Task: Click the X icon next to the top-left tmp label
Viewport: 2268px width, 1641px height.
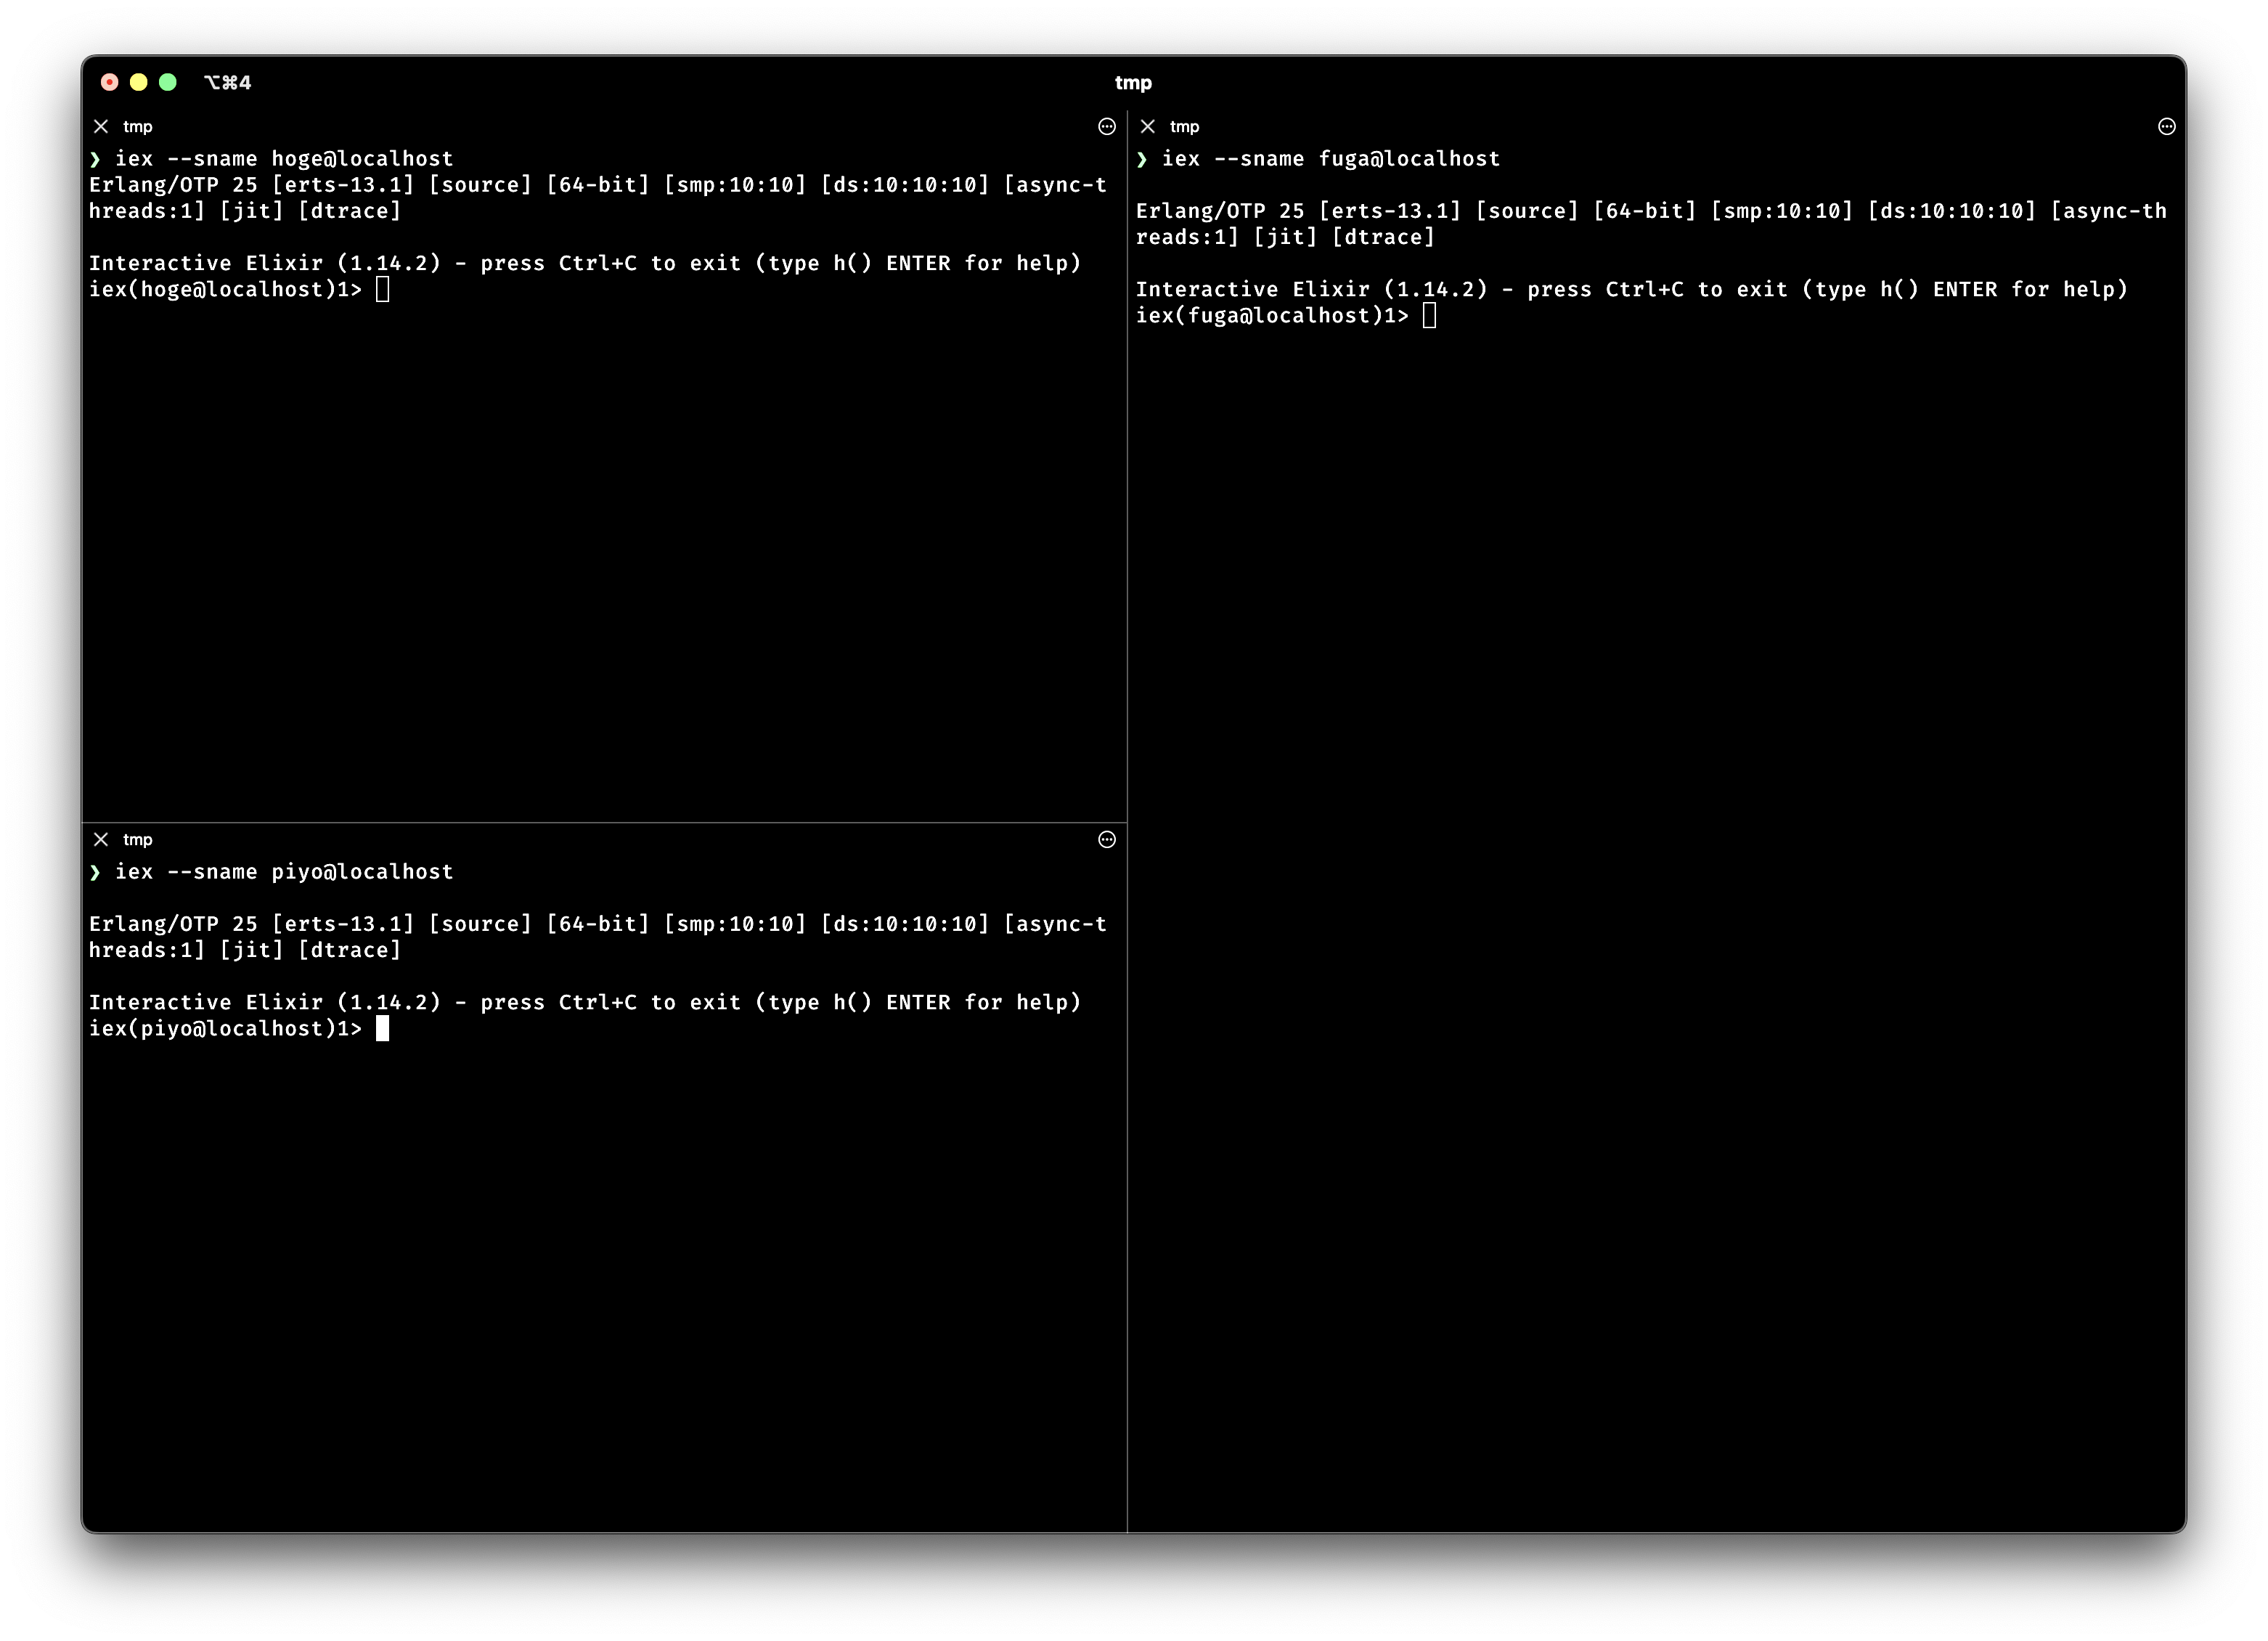Action: click(x=100, y=126)
